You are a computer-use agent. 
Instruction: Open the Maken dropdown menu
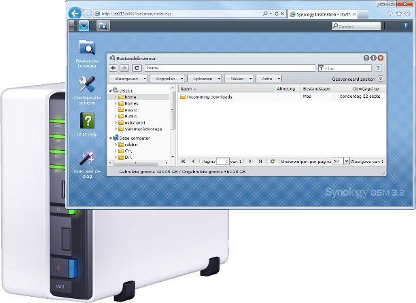coord(239,79)
